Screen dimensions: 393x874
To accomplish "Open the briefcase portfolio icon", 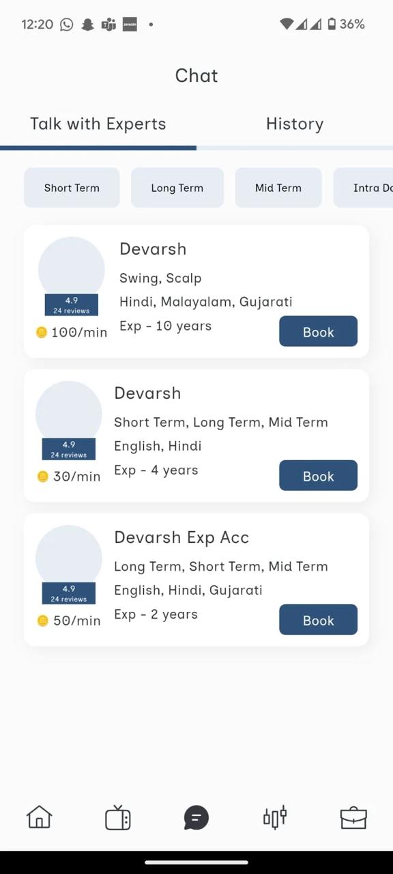I will 353,817.
